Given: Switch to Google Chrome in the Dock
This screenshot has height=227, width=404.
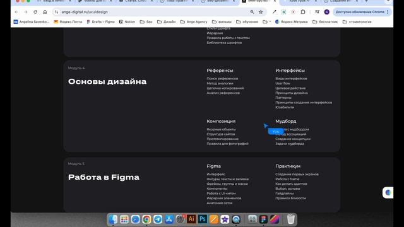Looking at the screenshot, I should (x=146, y=219).
